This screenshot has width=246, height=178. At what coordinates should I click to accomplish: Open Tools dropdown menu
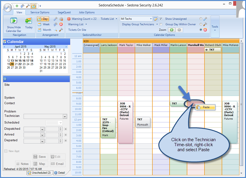(215, 27)
